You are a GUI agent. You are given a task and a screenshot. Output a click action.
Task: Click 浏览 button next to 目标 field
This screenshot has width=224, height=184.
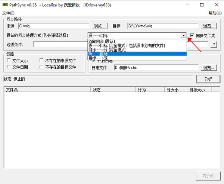pyautogui.click(x=209, y=26)
